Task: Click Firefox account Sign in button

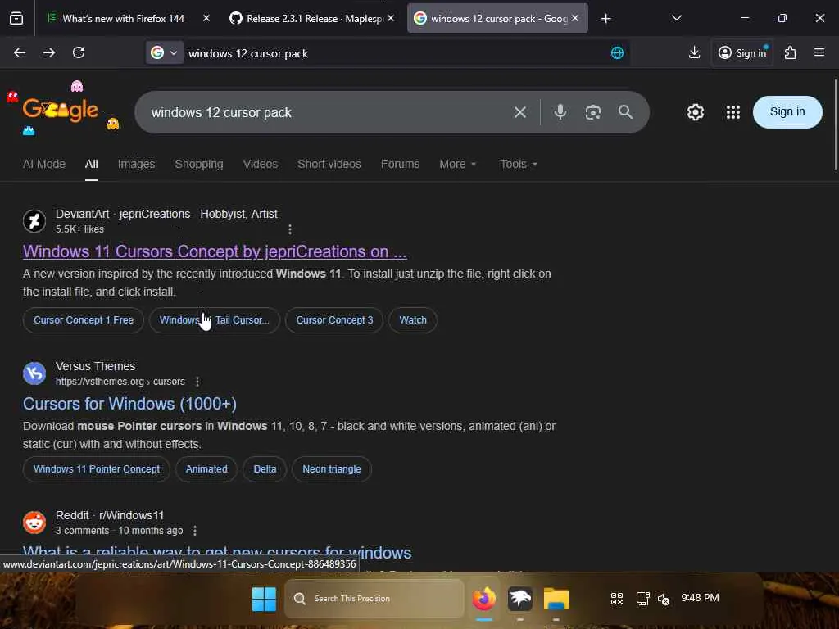Action: (741, 52)
